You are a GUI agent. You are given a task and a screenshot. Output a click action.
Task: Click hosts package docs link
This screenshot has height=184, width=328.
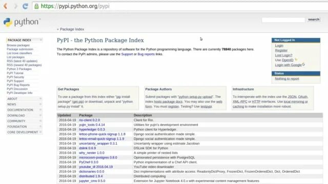pyautogui.click(x=168, y=102)
